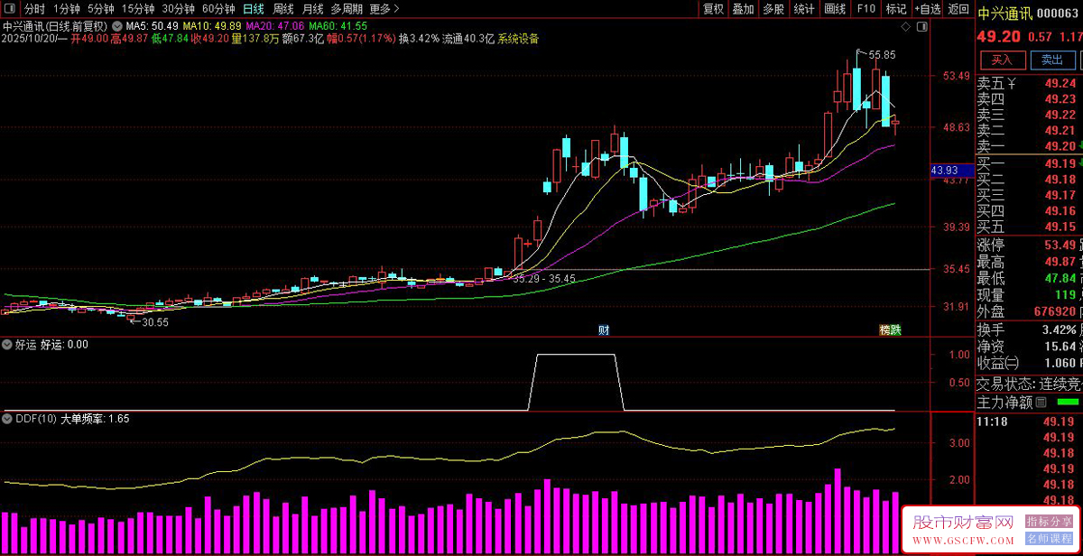Switch to 分时 intraday view

pos(34,9)
